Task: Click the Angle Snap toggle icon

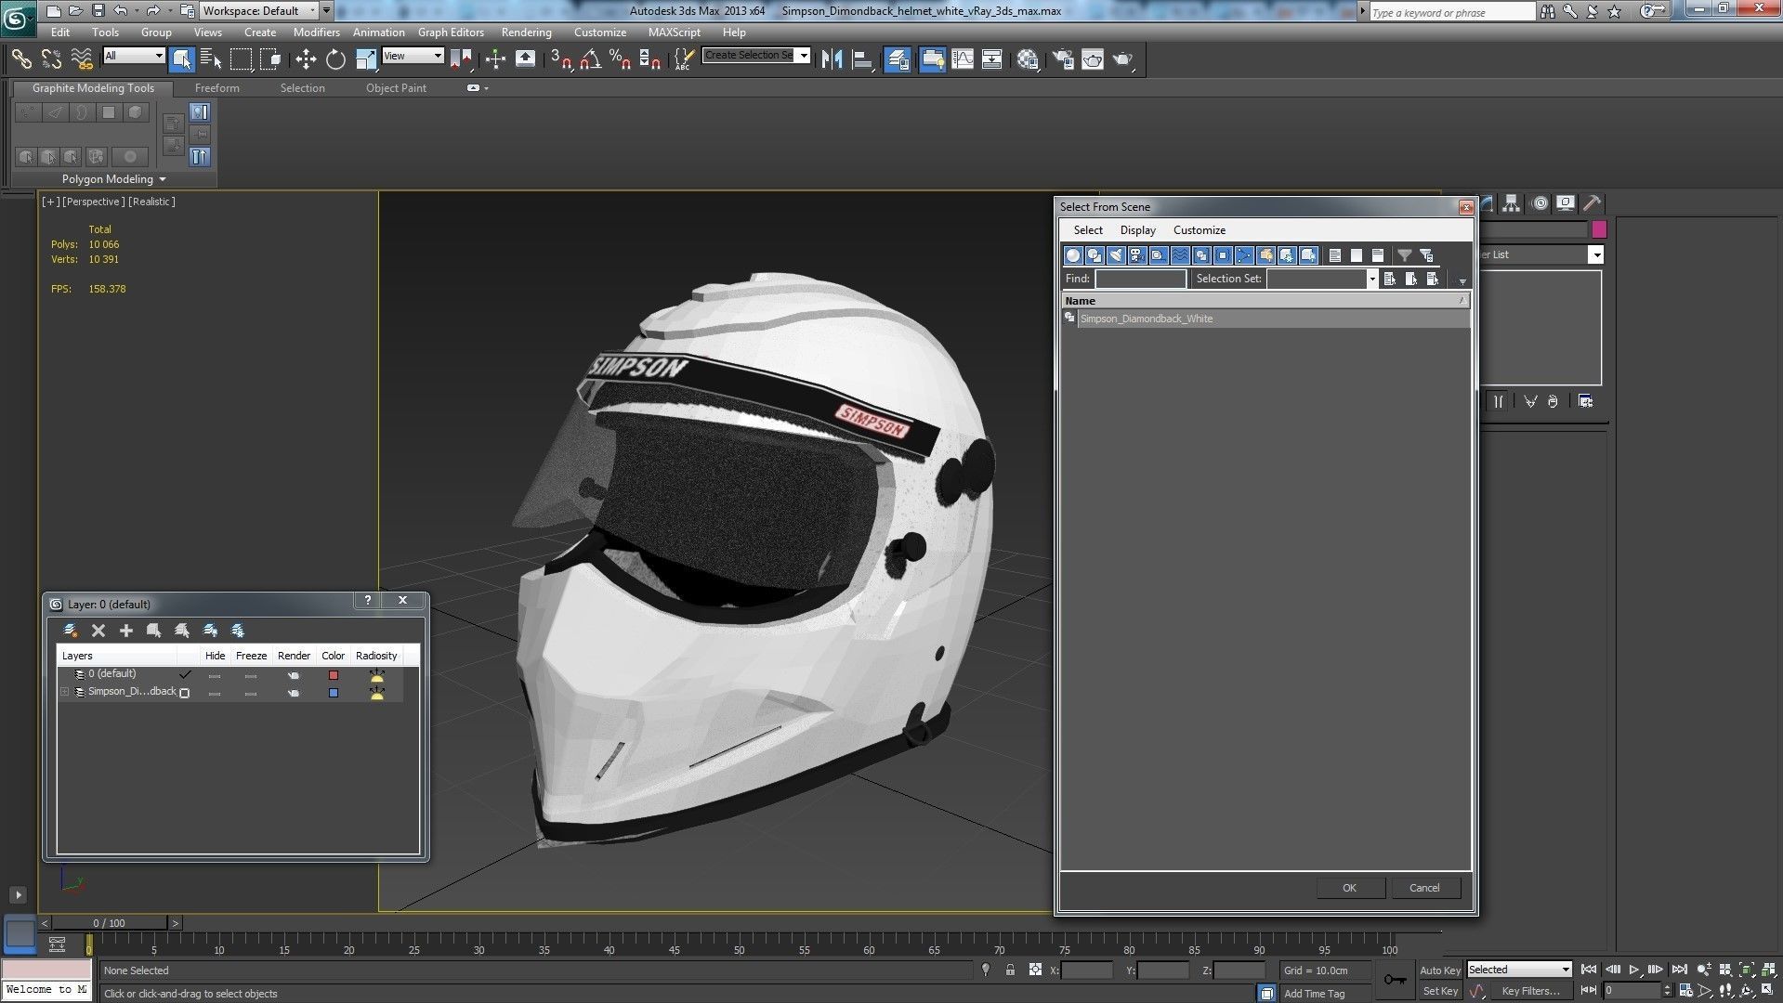Action: (590, 59)
